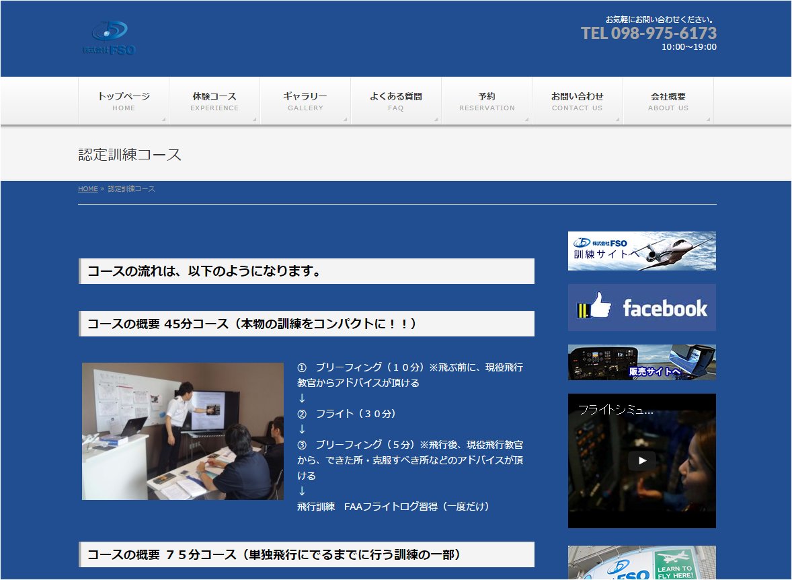792x580 pixels.
Task: Click the video title フライトシミュ...
Action: pyautogui.click(x=615, y=410)
